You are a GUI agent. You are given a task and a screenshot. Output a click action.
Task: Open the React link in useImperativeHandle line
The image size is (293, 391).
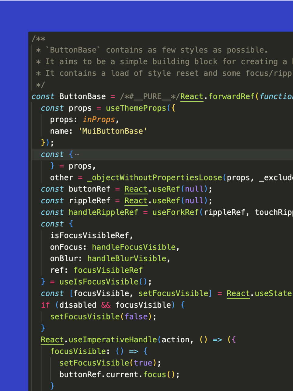pyautogui.click(x=52, y=340)
